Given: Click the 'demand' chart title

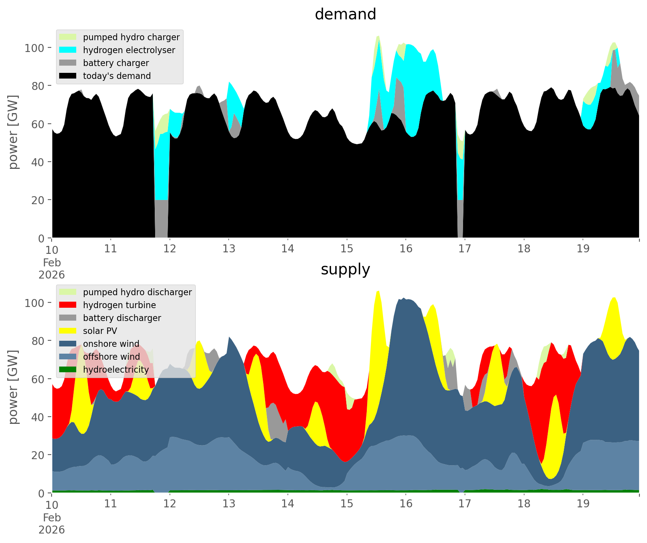Looking at the screenshot, I should pyautogui.click(x=345, y=14).
